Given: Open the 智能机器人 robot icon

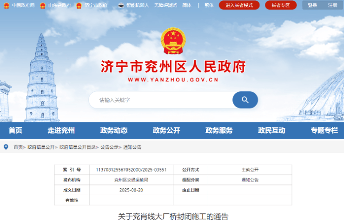Looking at the screenshot, I should [x=121, y=6].
